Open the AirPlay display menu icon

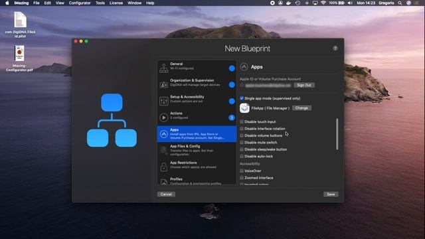point(315,3)
